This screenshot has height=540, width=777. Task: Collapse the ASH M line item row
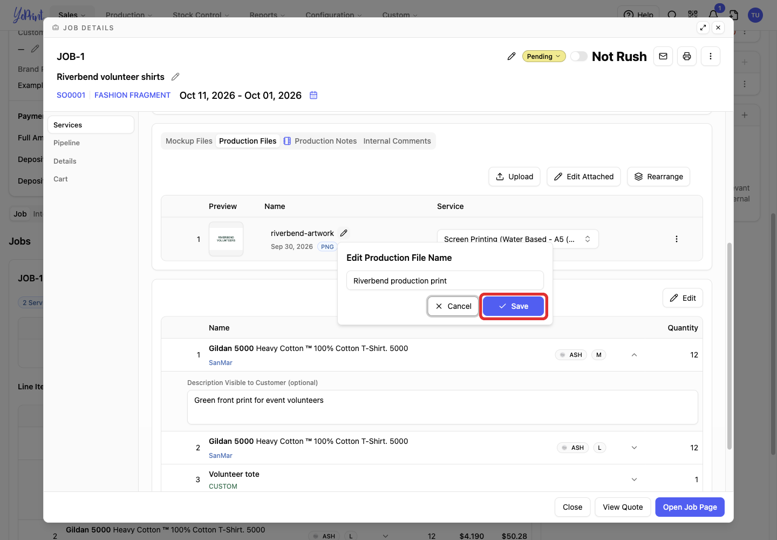point(635,355)
